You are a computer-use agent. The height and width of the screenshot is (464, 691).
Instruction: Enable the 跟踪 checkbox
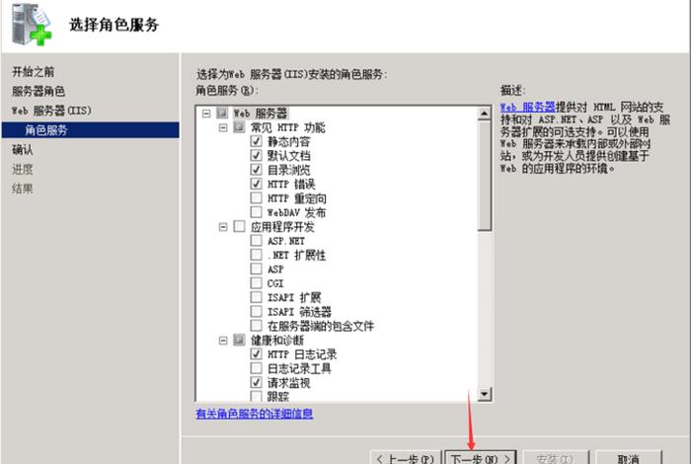click(x=256, y=396)
